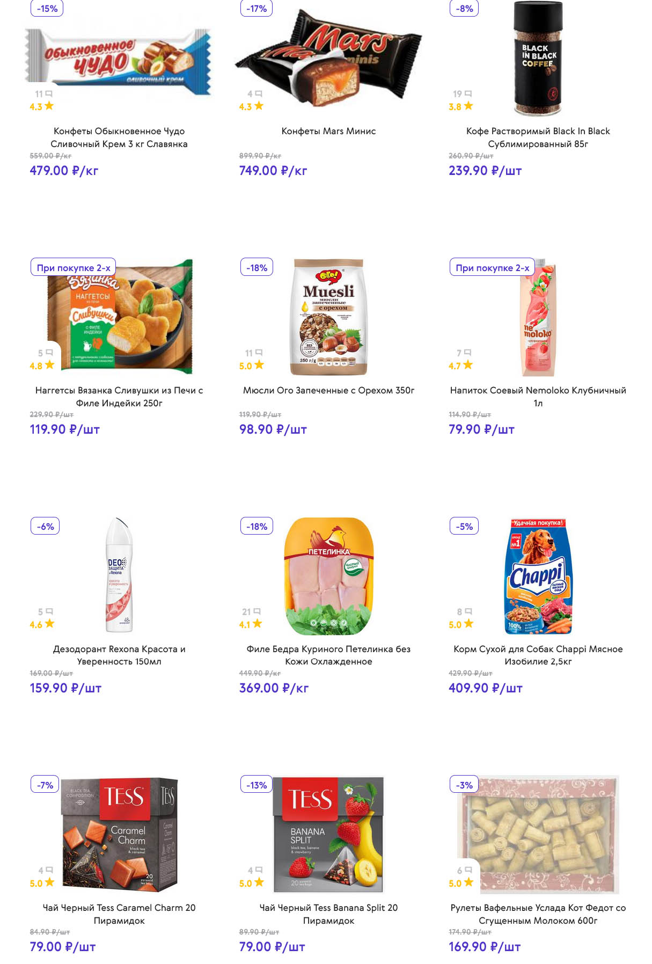Viewport: 652px width, 964px height.
Task: Click the comments icon on Ого Muesli
Action: [259, 353]
